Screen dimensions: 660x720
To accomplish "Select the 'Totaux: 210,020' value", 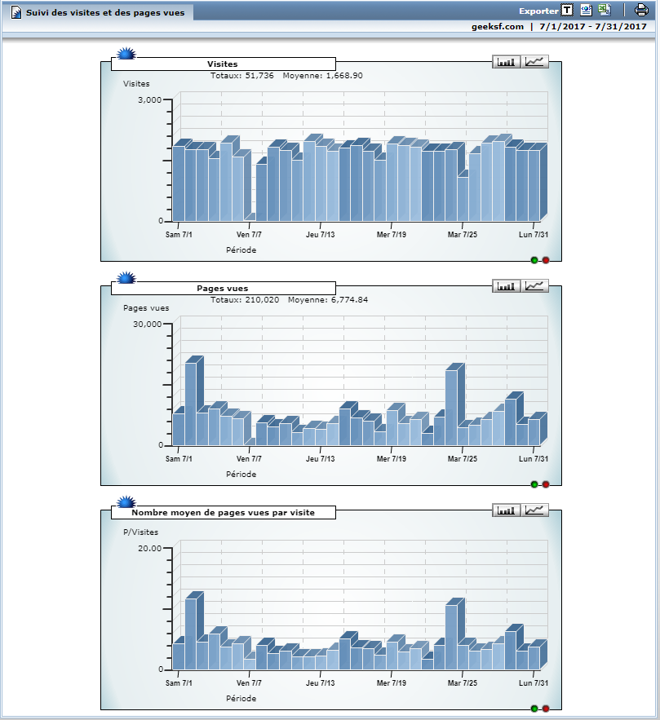I will point(245,300).
